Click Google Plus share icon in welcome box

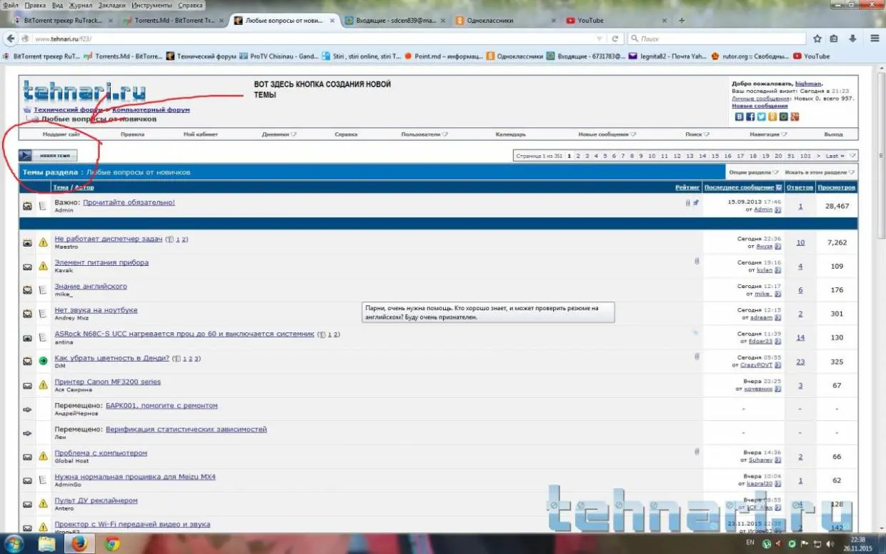pyautogui.click(x=795, y=117)
